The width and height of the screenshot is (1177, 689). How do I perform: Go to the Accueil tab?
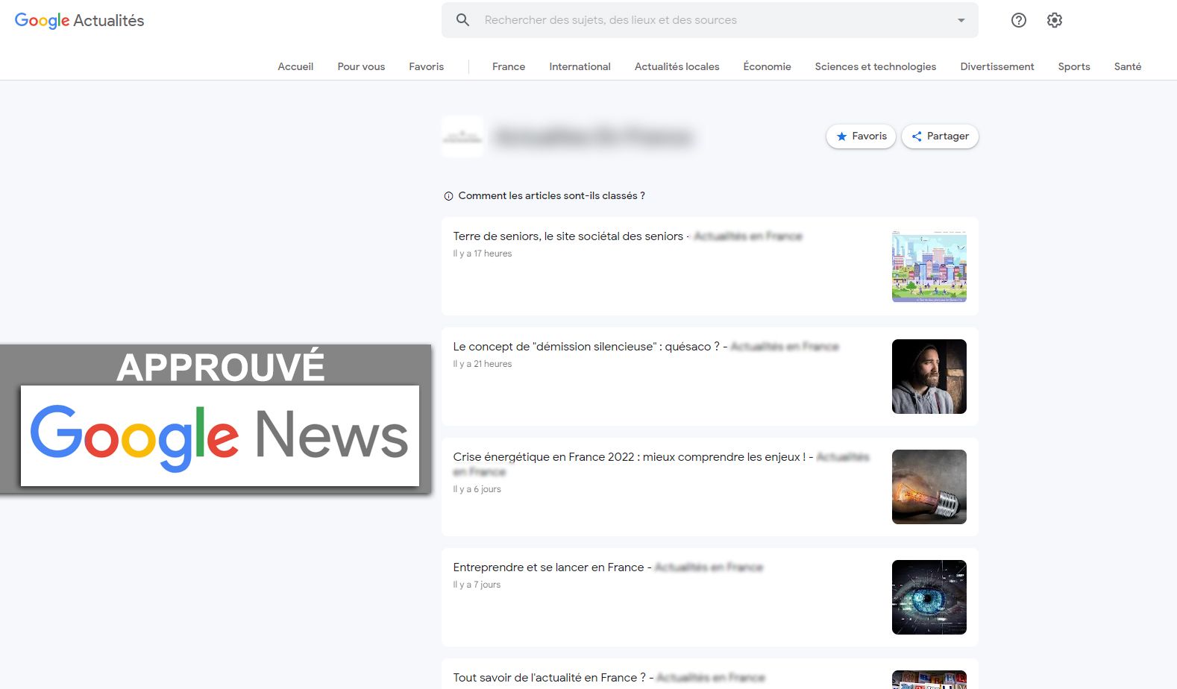point(295,66)
